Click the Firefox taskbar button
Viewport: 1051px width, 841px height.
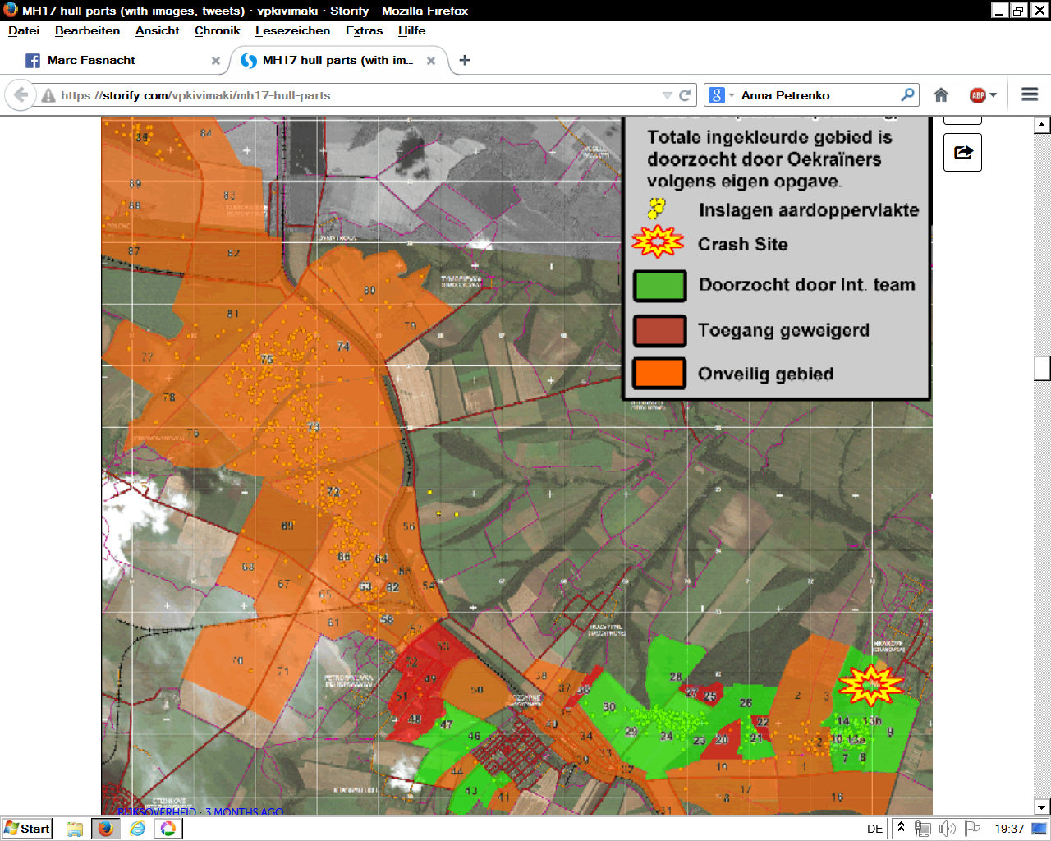click(105, 829)
